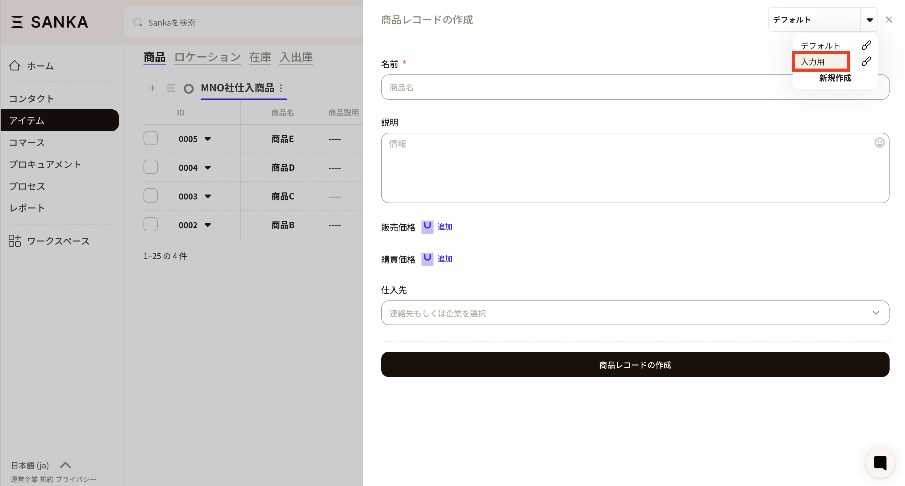Select デフォルト from the form menu
The image size is (905, 486).
pyautogui.click(x=820, y=45)
